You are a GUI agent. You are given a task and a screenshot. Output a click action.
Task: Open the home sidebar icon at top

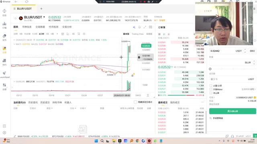4,11
